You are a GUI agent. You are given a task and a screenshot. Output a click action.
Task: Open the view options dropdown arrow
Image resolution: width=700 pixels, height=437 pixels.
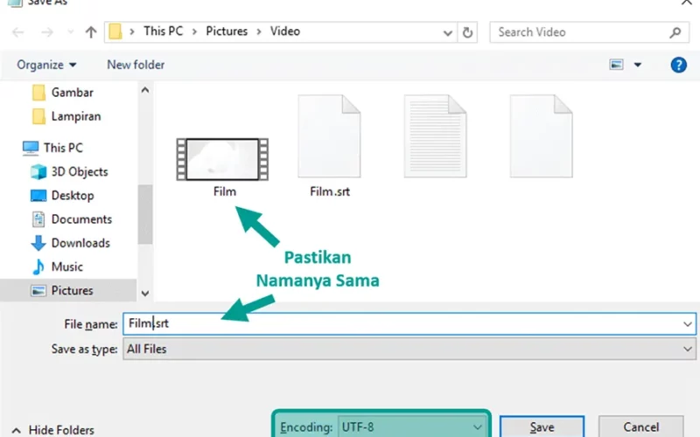(638, 65)
